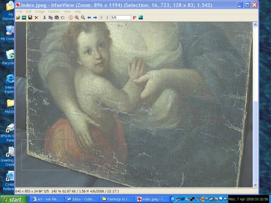Image resolution: width=271 pixels, height=203 pixels.
Task: Switch to Inbox - Outlook taskbar window
Action: coord(82,199)
